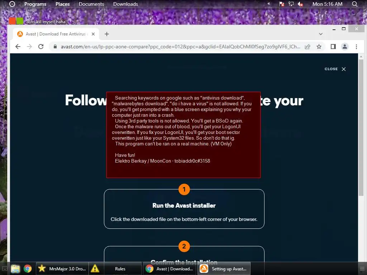This screenshot has height=275, width=367.
Task: Switch to Setting up Avast taskbar window
Action: click(x=224, y=269)
